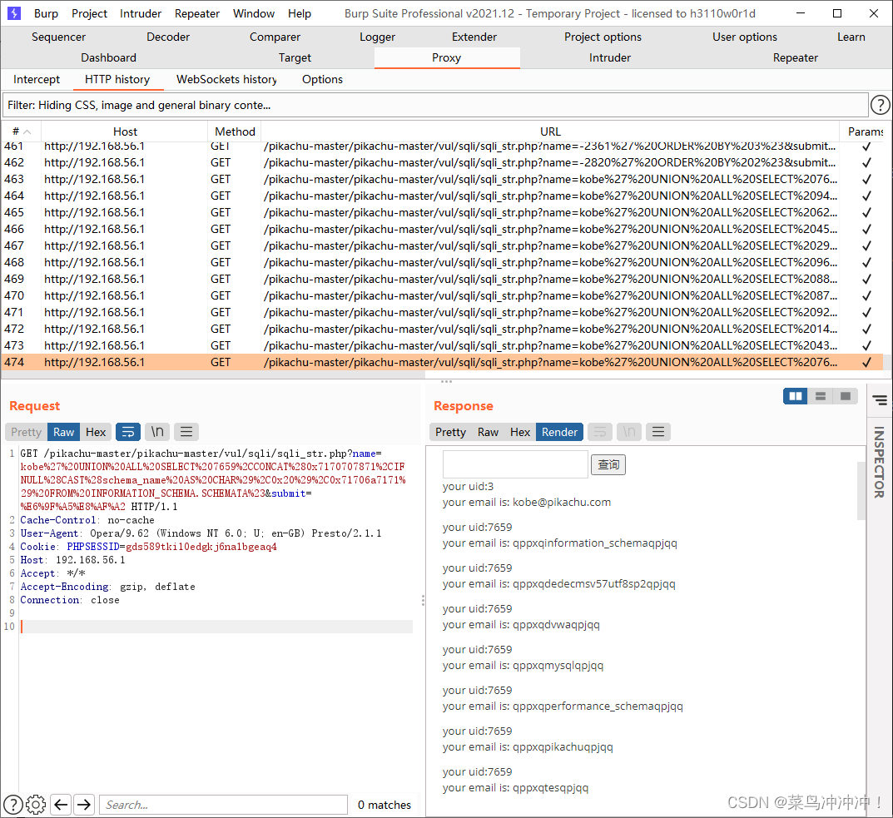Open search help icon at bottom
Screen dimensions: 893x818
13,805
